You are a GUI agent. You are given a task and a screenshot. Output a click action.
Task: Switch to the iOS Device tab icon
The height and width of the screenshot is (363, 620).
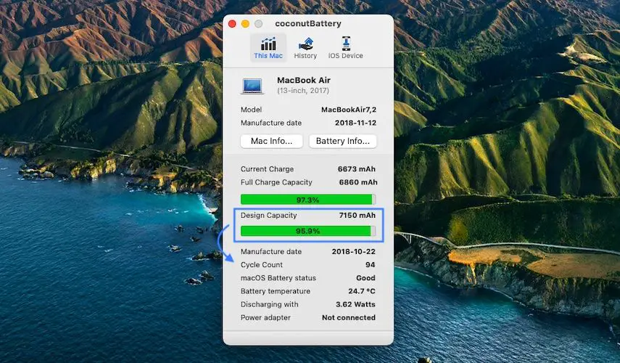pos(346,43)
